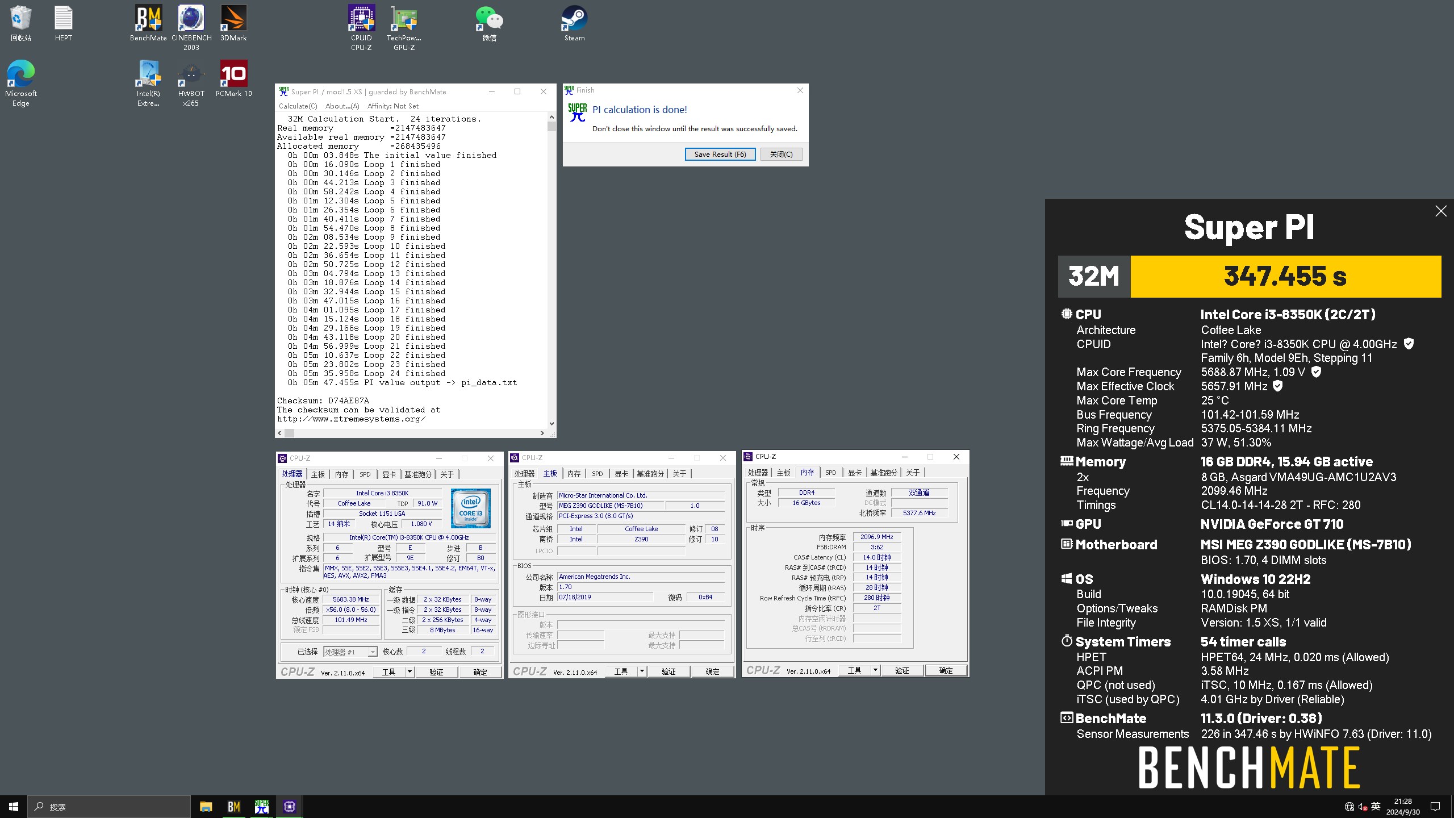Viewport: 1454px width, 818px height.
Task: Click 验证 button in left CPU-Z window
Action: [x=436, y=672]
